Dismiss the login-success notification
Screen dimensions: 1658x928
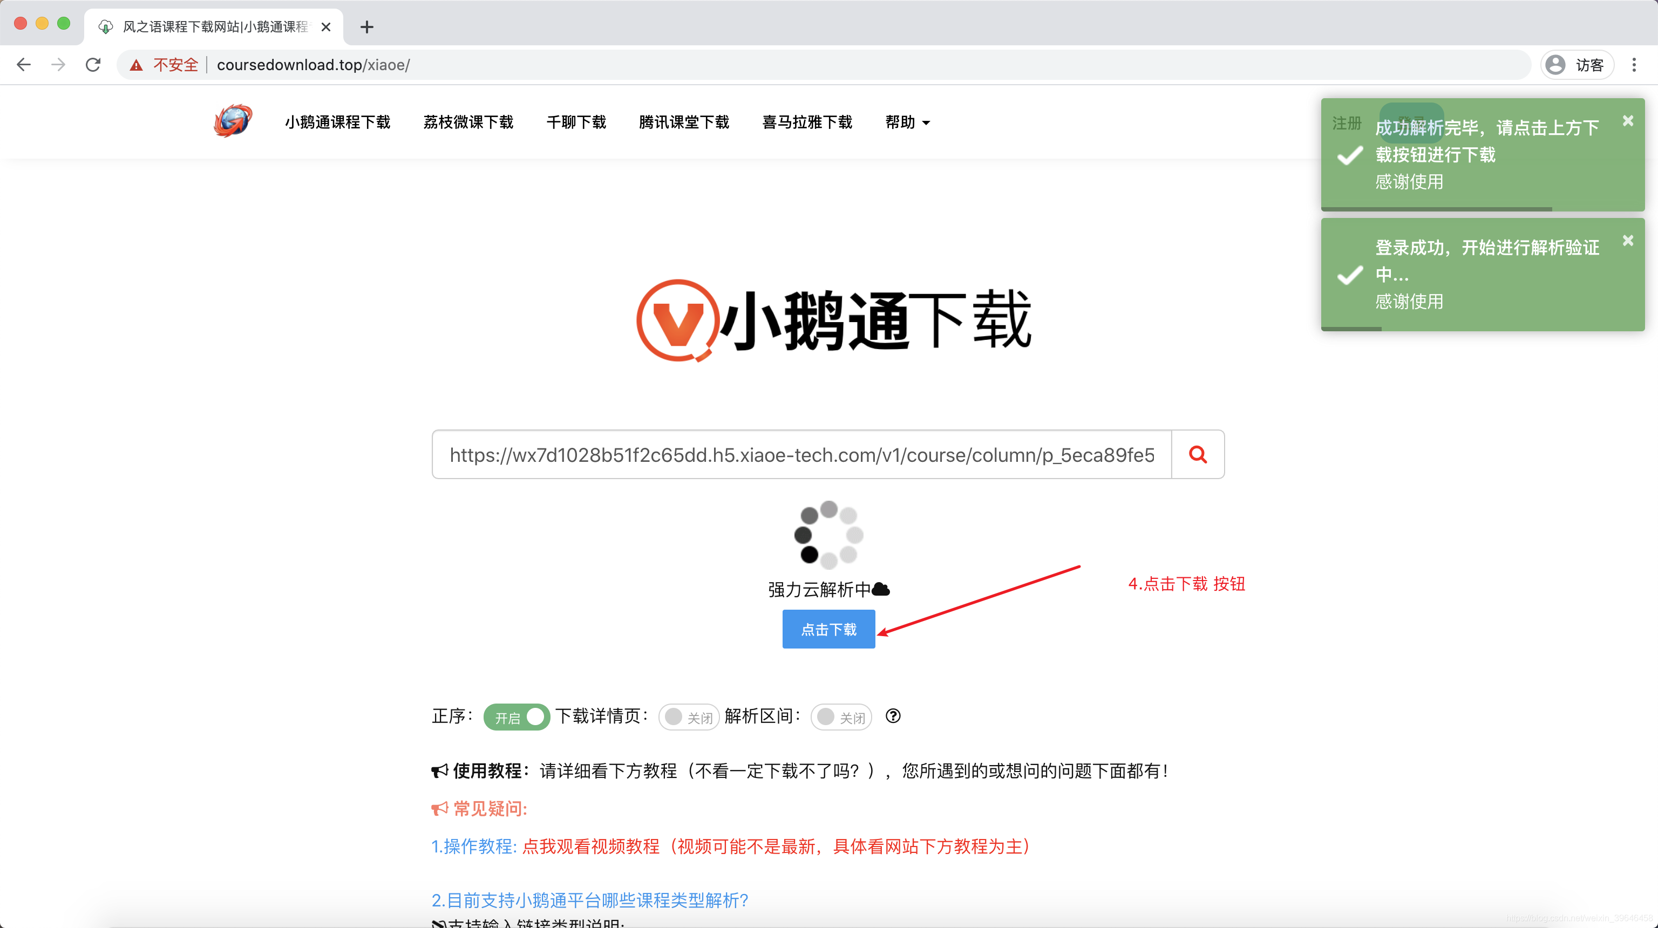coord(1628,240)
